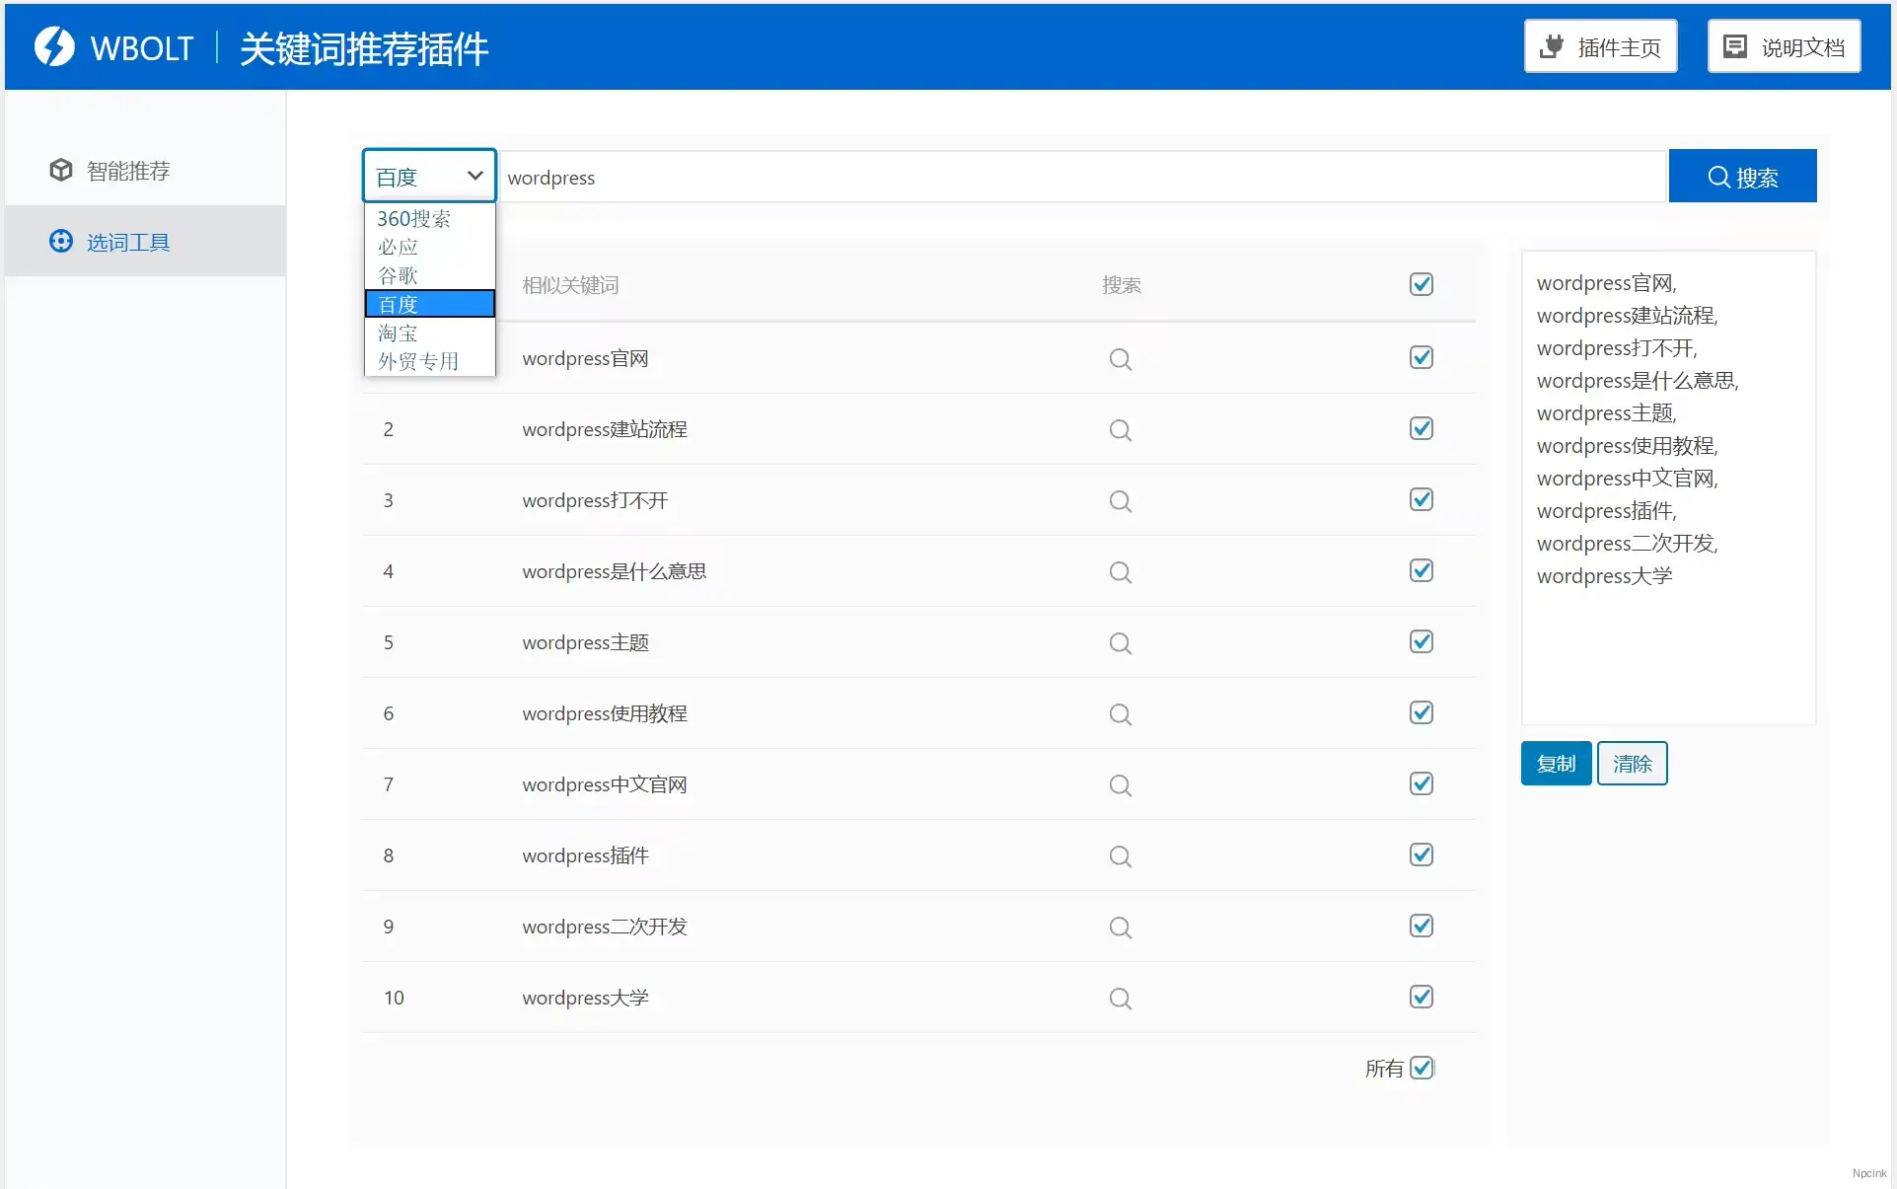
Task: Open the 智能推荐 sidebar section
Action: pyautogui.click(x=128, y=170)
